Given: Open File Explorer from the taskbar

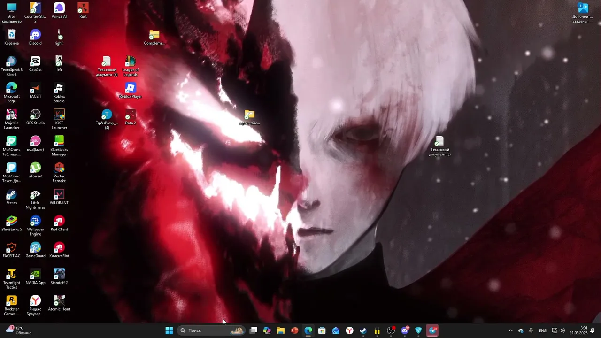Looking at the screenshot, I should pos(281,330).
